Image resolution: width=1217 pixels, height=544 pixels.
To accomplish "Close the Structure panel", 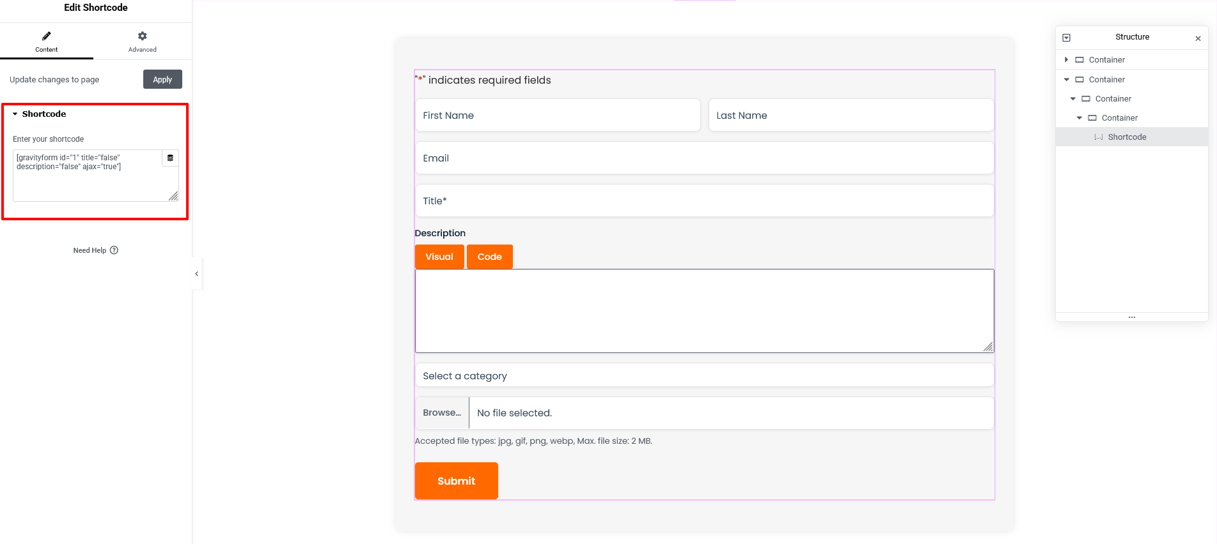I will pos(1198,38).
